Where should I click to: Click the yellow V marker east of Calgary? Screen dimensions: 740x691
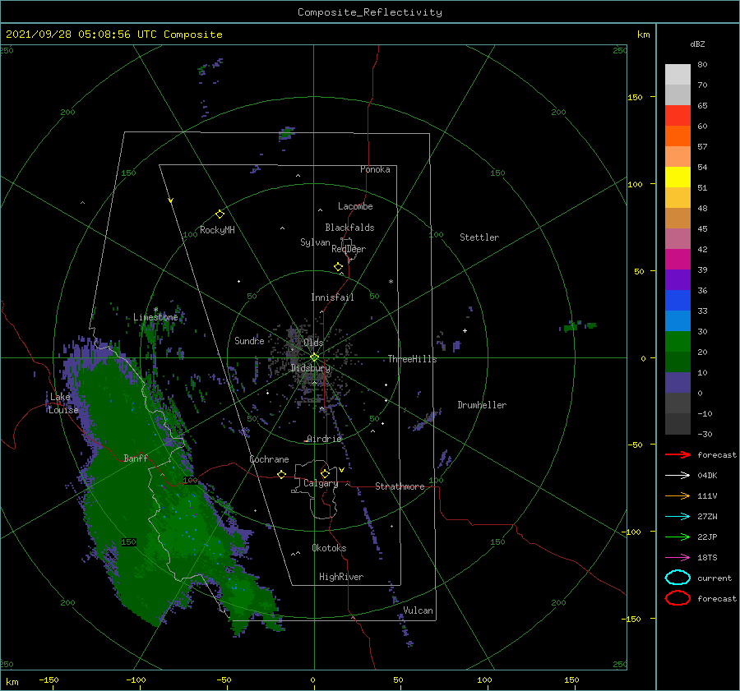(341, 470)
